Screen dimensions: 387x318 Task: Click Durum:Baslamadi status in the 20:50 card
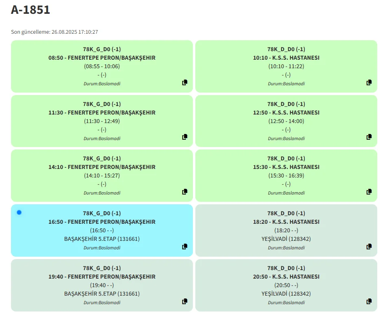click(x=286, y=303)
